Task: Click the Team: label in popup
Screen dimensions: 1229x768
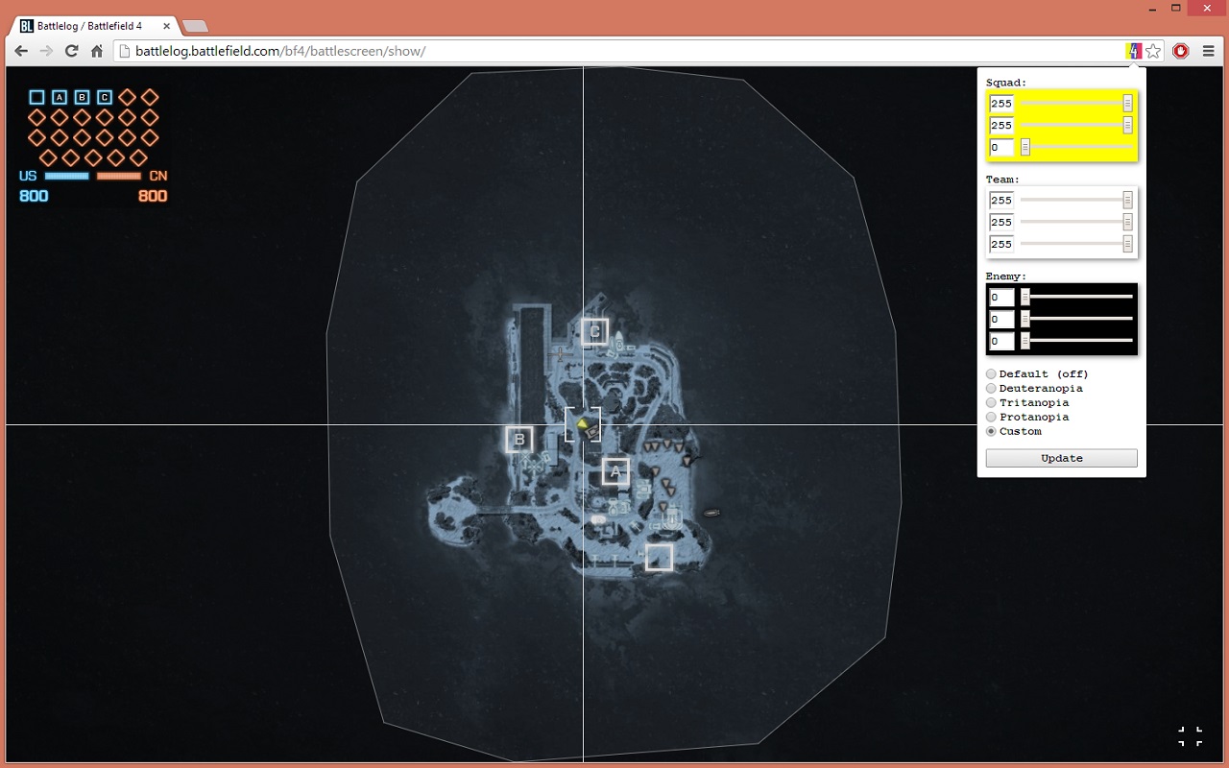Action: [x=1002, y=180]
